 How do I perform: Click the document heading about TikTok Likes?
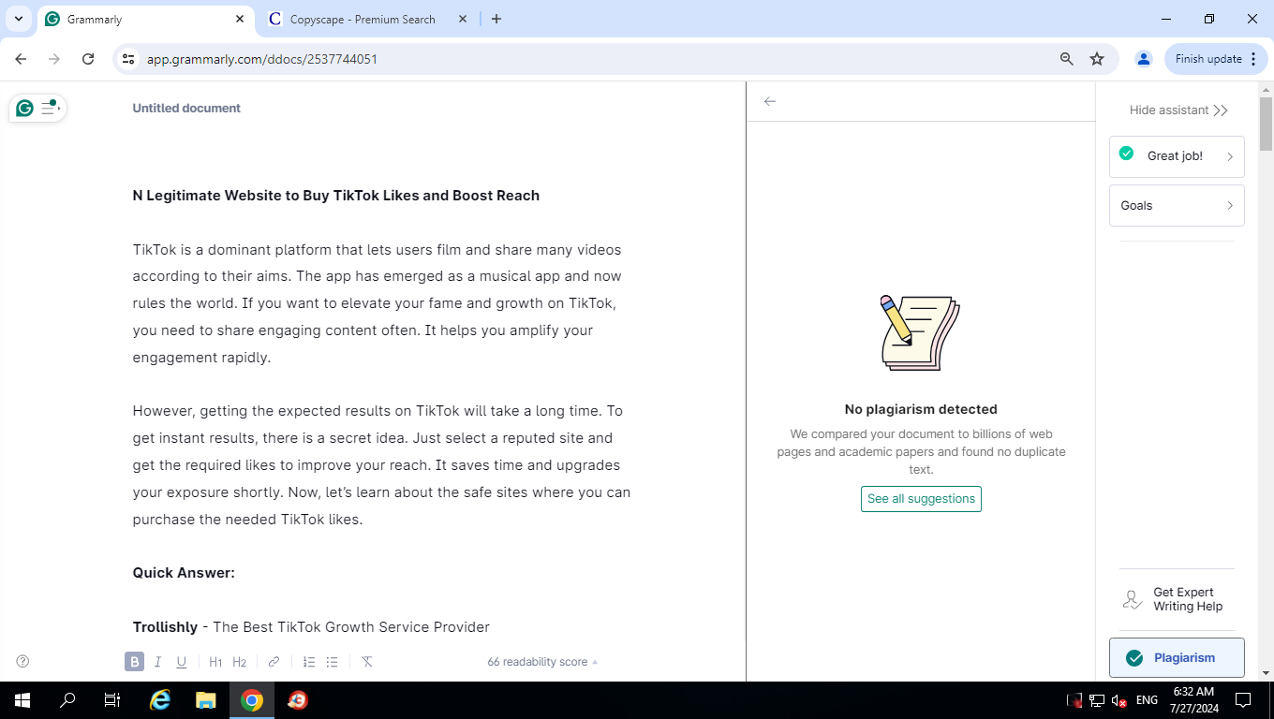(x=336, y=196)
